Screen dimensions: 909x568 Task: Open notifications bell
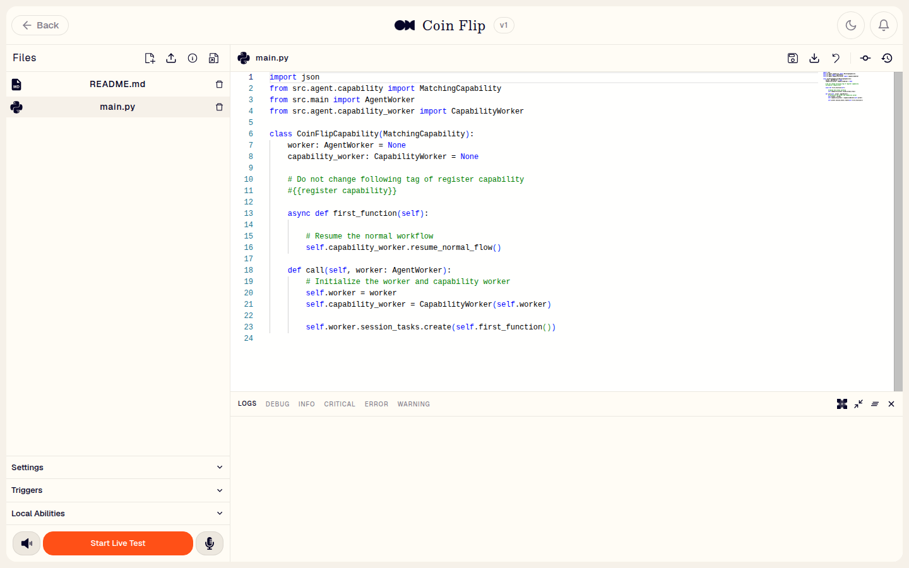click(x=884, y=25)
